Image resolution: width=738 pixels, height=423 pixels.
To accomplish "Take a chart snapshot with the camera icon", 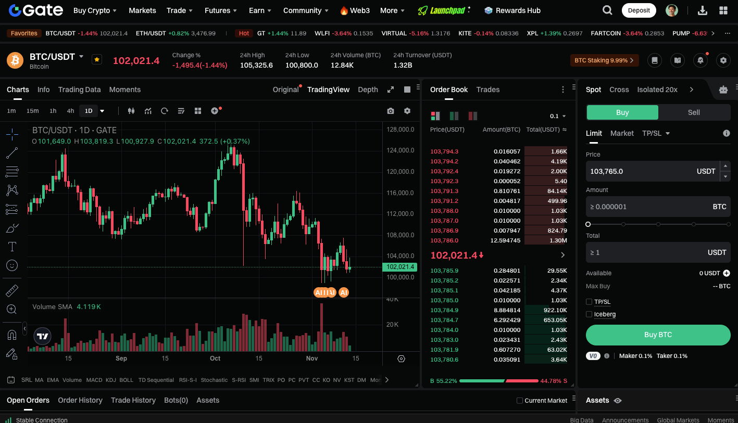I will (391, 111).
